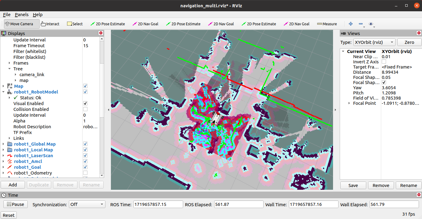422x219 pixels.
Task: Enable the robot1_Odometry checkbox
Action: (x=85, y=173)
